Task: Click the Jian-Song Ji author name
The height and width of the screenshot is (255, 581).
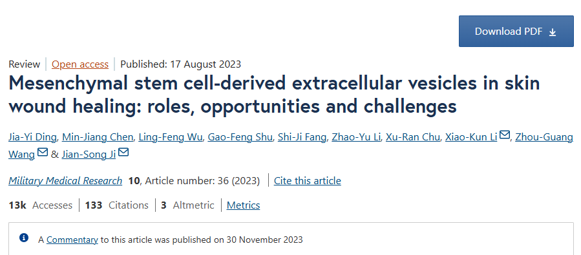Action: point(89,155)
